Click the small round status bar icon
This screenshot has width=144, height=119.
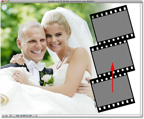coord(11,116)
